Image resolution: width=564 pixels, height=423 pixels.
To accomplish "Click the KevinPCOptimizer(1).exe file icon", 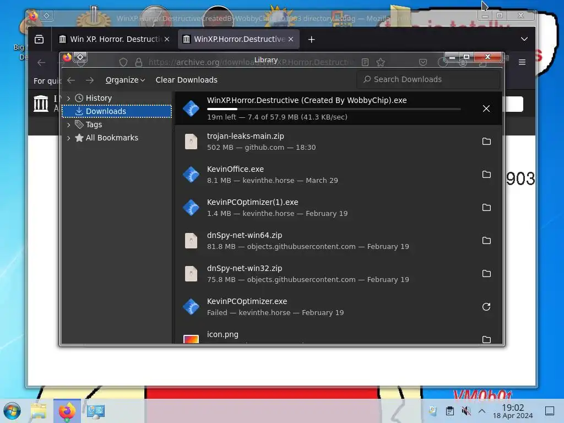I will [191, 208].
